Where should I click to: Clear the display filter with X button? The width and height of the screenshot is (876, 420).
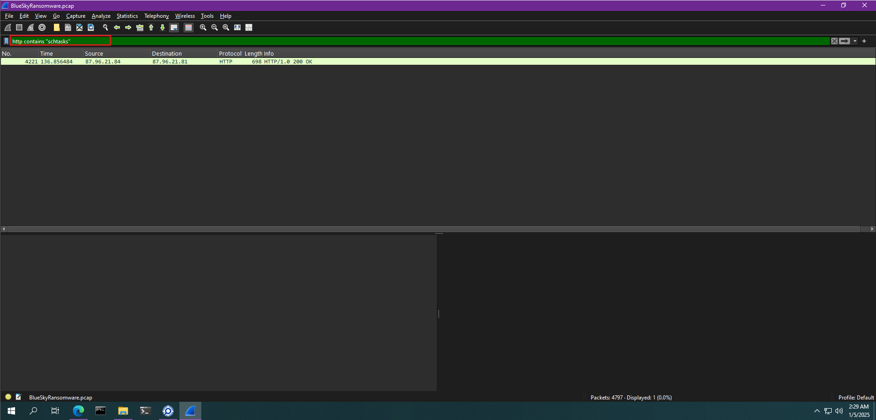coord(834,41)
